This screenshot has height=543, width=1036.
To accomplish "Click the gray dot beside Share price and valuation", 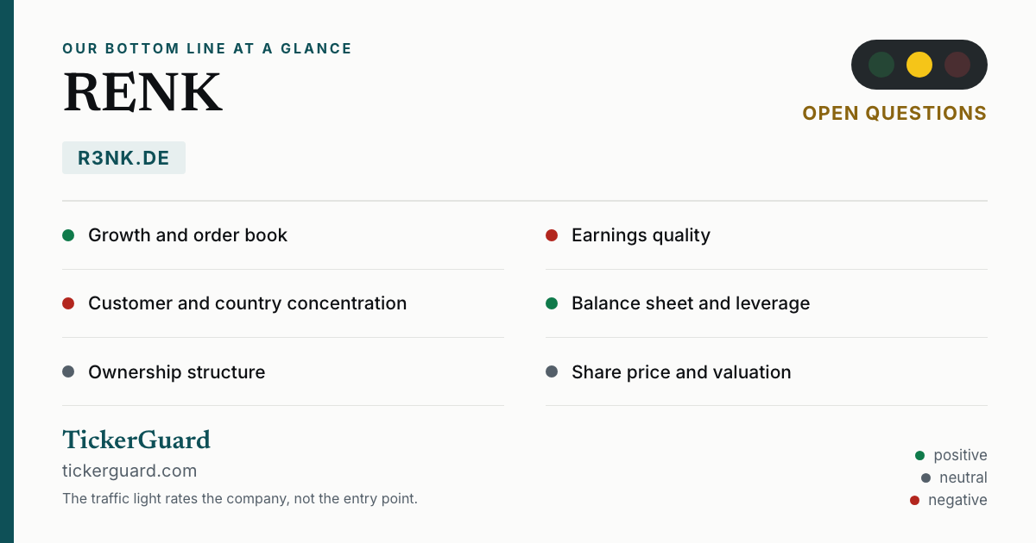I will tap(552, 372).
